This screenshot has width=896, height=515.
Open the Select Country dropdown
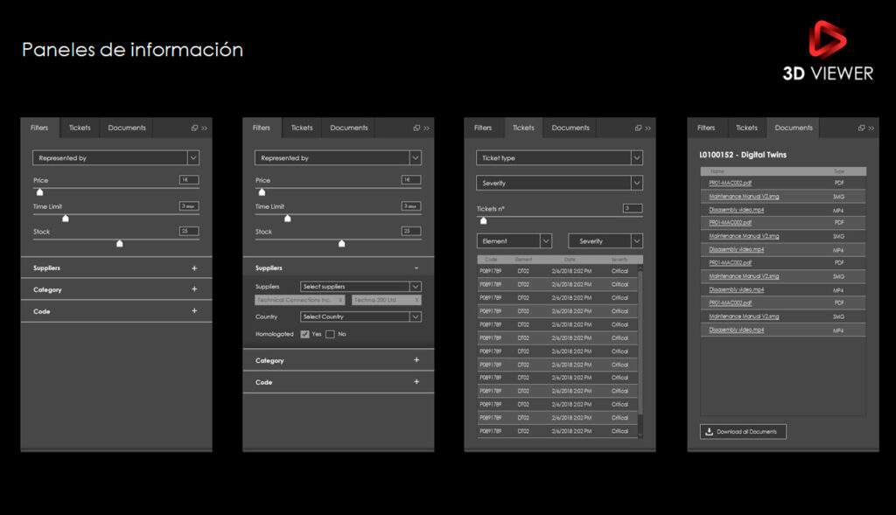pos(360,317)
